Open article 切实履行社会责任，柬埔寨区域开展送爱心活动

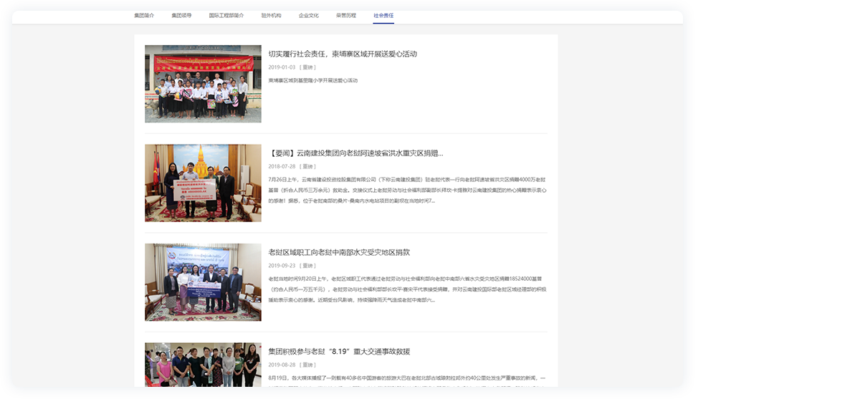point(342,54)
